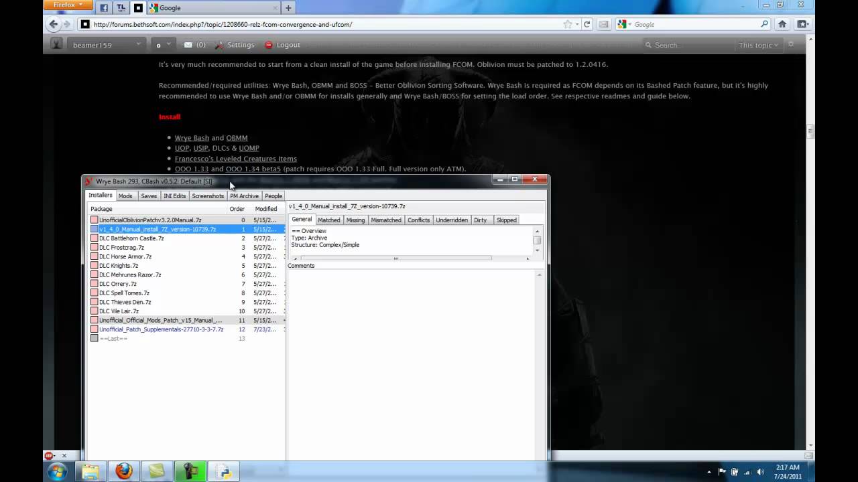Image resolution: width=858 pixels, height=482 pixels.
Task: Open forum messages envelope icon
Action: point(188,45)
